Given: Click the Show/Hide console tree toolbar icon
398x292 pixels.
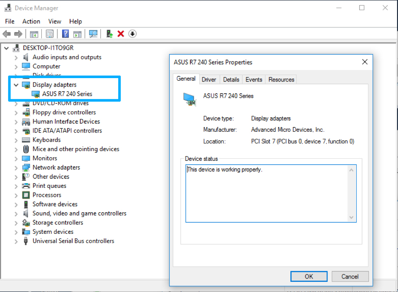Looking at the screenshot, I should coord(34,34).
